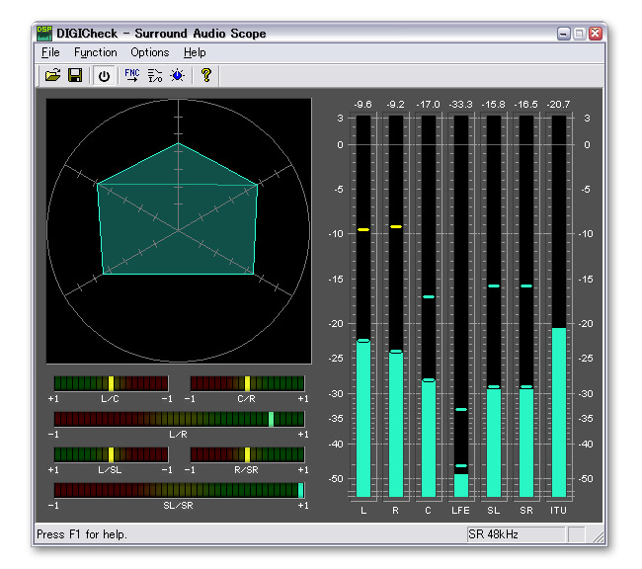The width and height of the screenshot is (642, 569).
Task: Click the surround vector scope display
Action: tap(179, 231)
